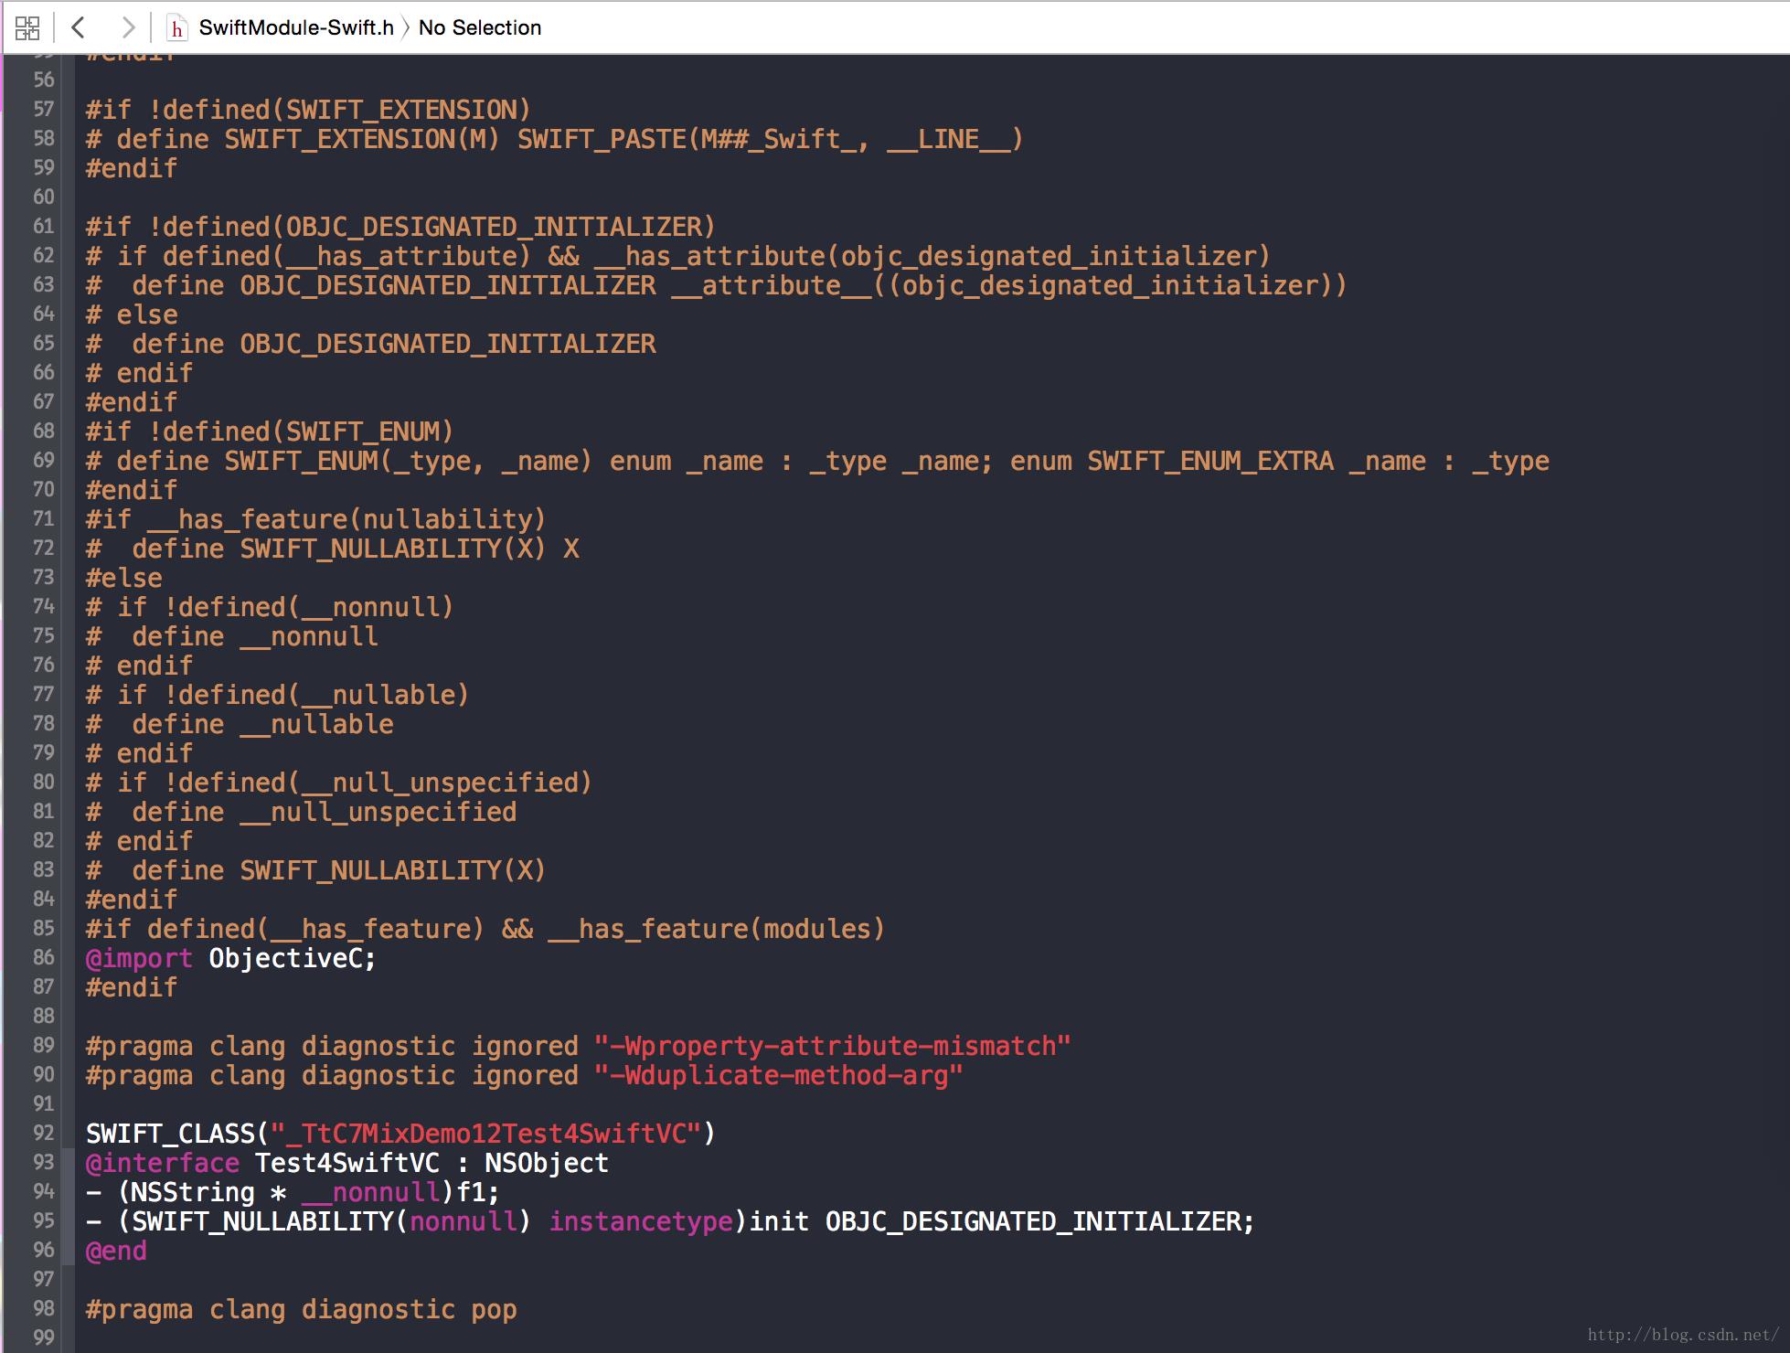This screenshot has width=1790, height=1353.
Task: Click '# if !defined(__nullable)' line
Action: [x=277, y=696]
